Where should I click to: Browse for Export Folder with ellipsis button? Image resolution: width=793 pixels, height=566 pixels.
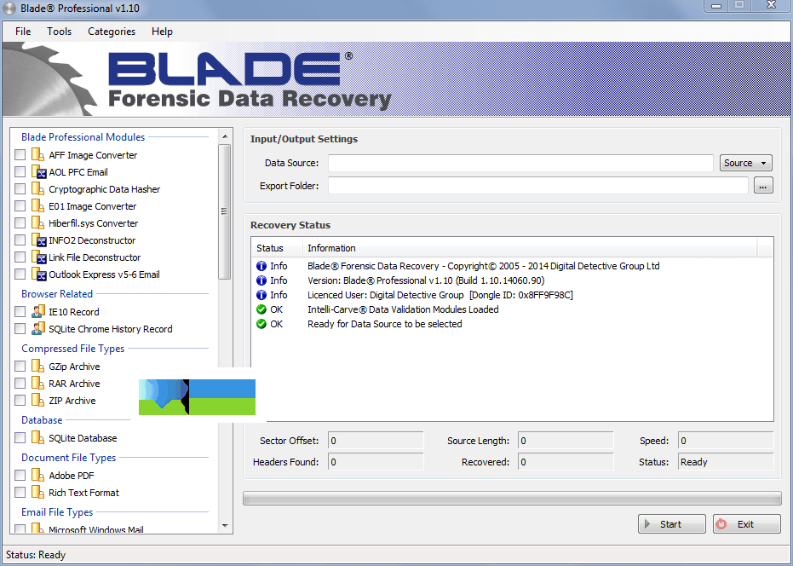click(763, 186)
